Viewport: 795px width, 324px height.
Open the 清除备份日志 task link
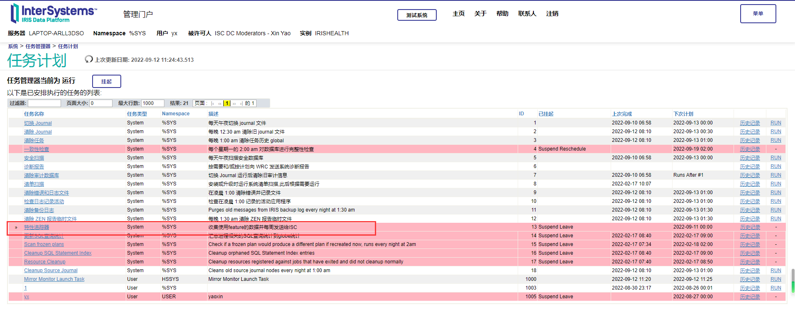tap(39, 210)
